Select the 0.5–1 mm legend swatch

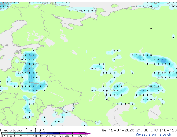point(11,133)
